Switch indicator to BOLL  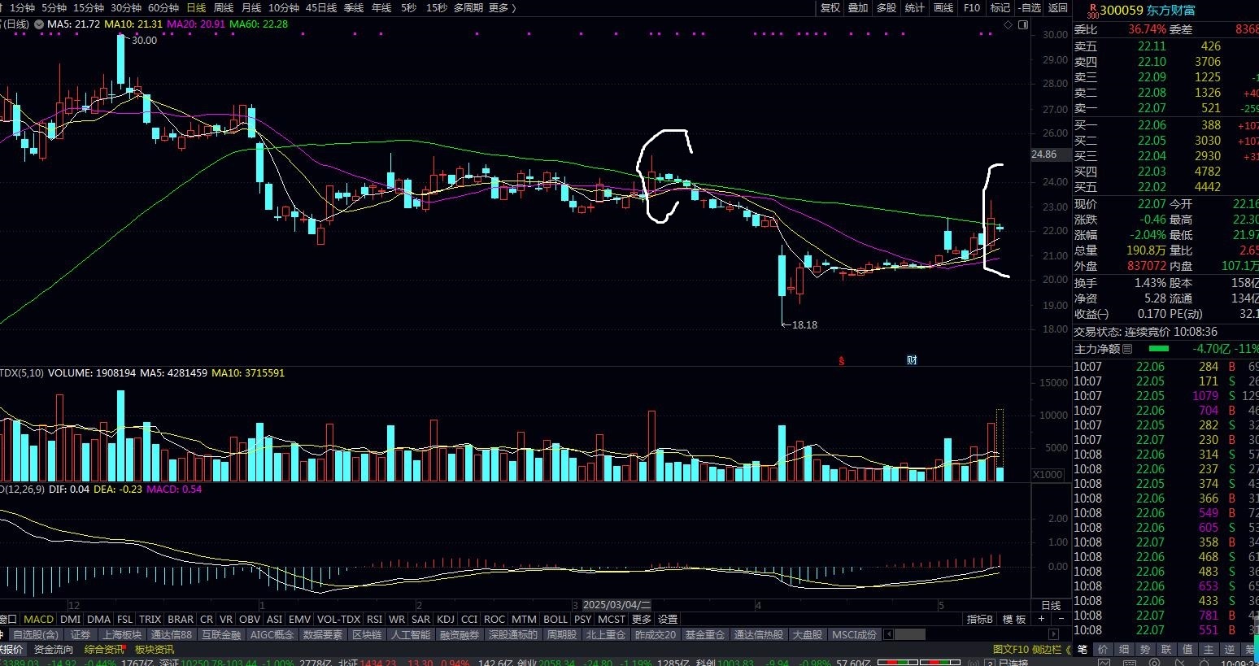point(555,619)
